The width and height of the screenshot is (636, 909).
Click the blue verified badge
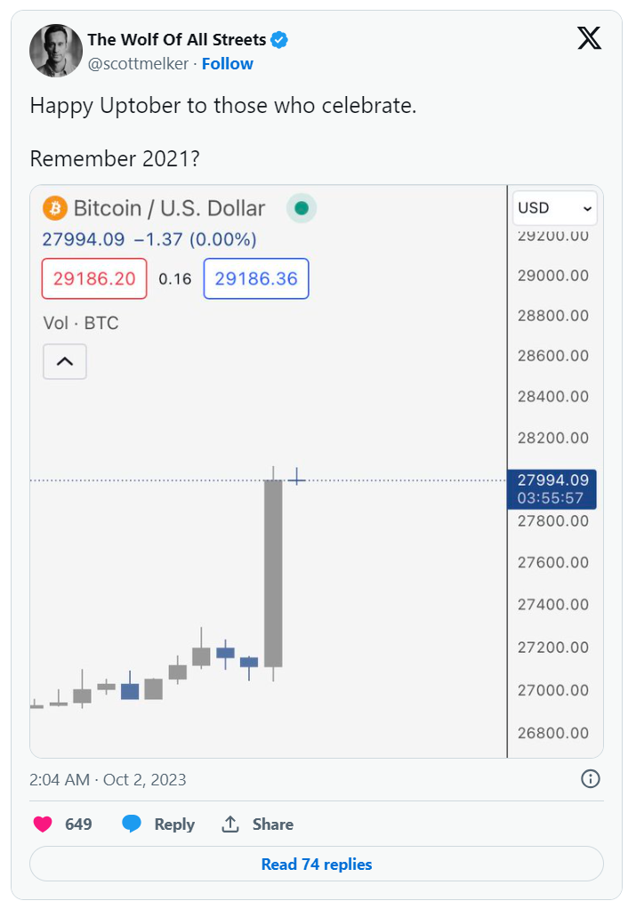pos(279,40)
